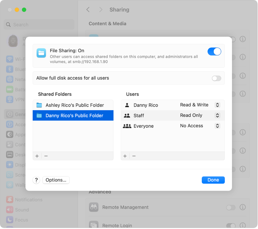Click the Remote Management binoculars icon
This screenshot has height=229, width=258.
point(94,207)
